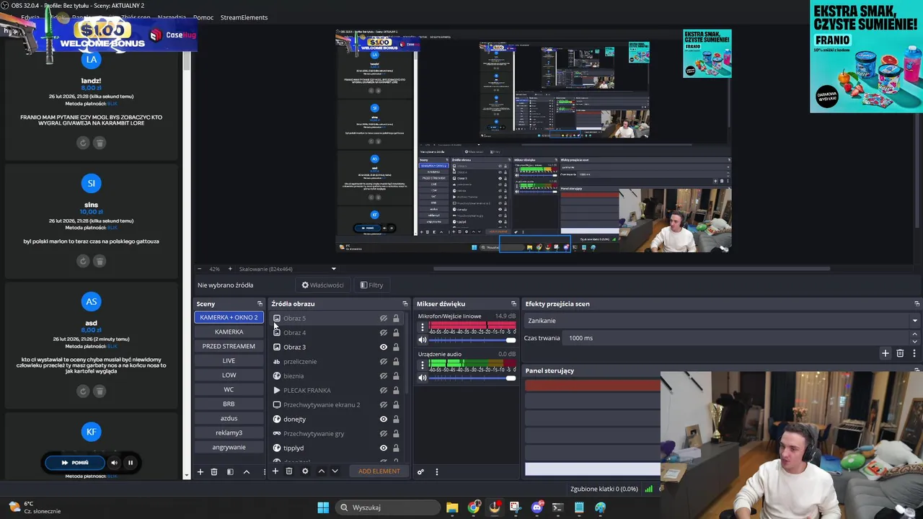Show the Przechwytywanie ekranu 2 source
Viewport: 923px width, 519px height.
pos(384,404)
